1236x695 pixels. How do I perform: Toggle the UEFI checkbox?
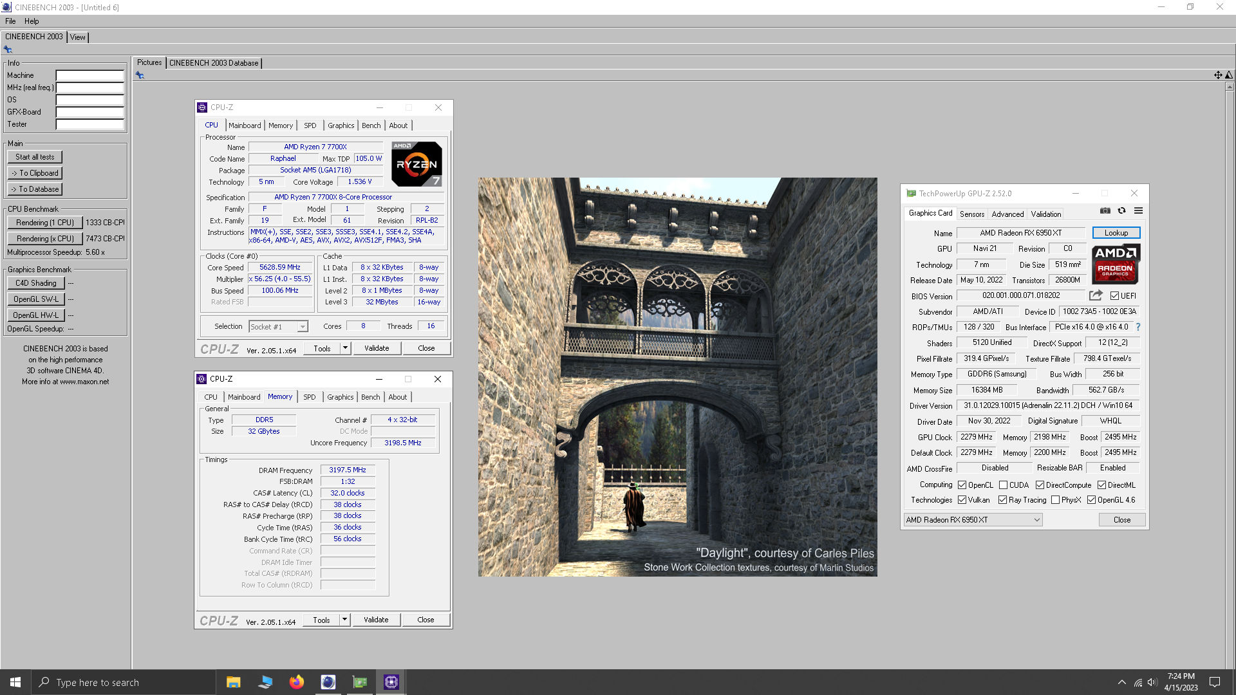pyautogui.click(x=1114, y=296)
